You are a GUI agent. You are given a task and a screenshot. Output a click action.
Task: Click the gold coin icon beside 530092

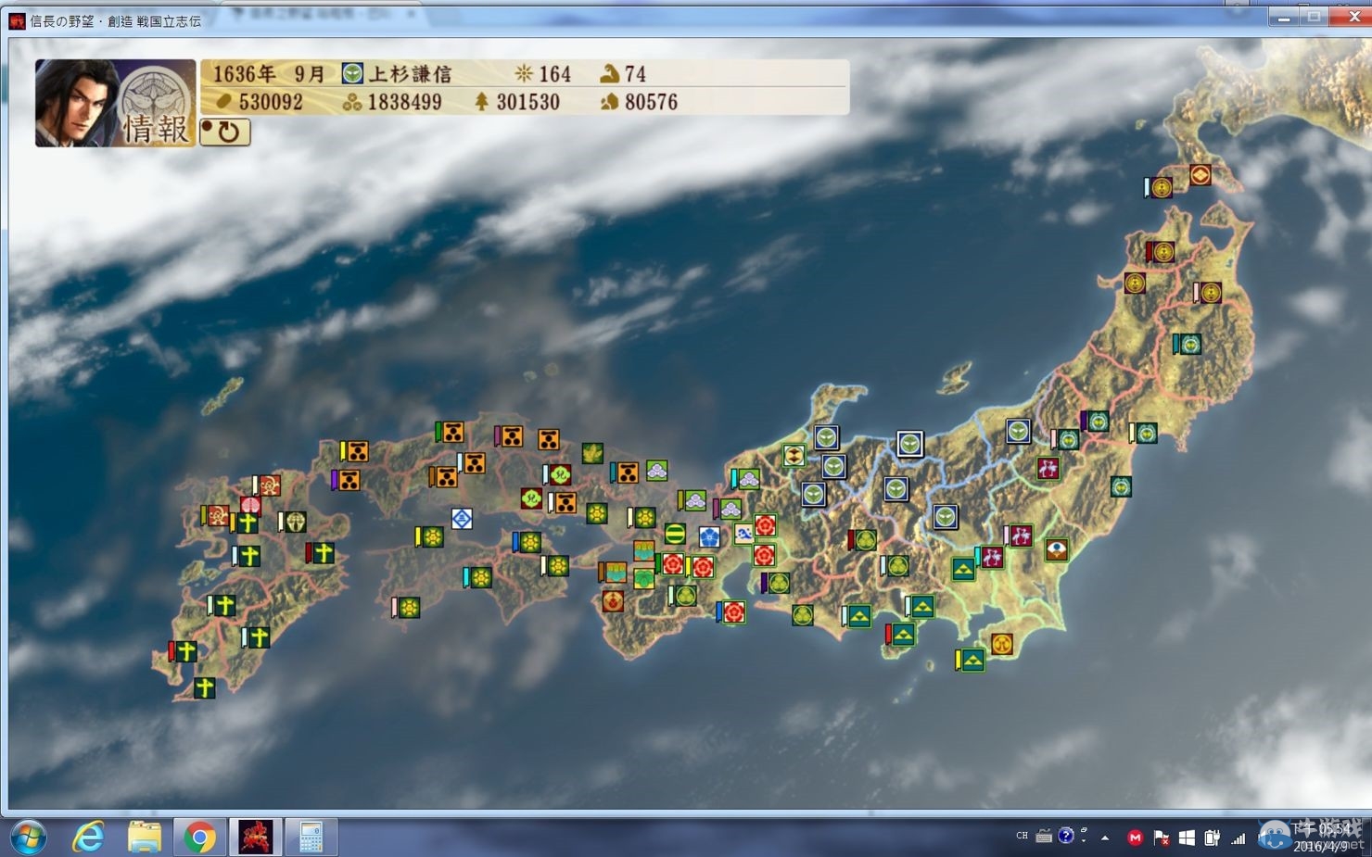pyautogui.click(x=223, y=102)
